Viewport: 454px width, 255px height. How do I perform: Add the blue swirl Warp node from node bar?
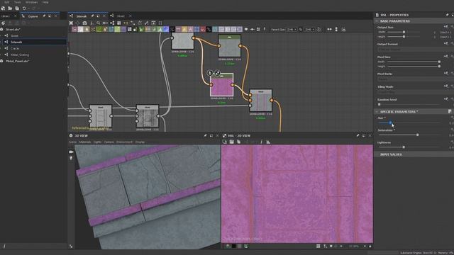click(x=166, y=29)
